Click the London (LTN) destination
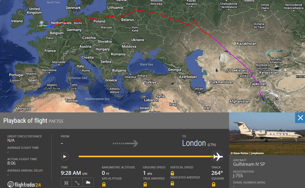This screenshot has width=305, height=188. [x=199, y=143]
